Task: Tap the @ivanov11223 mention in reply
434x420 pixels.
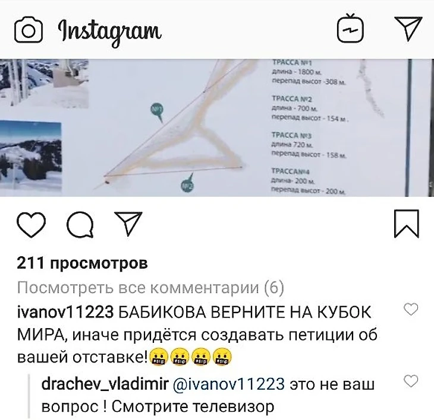Action: 229,384
